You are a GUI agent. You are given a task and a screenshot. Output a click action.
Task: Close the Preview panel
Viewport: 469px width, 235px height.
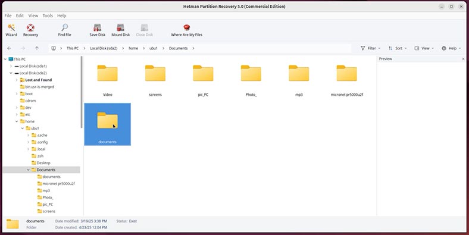(463, 59)
